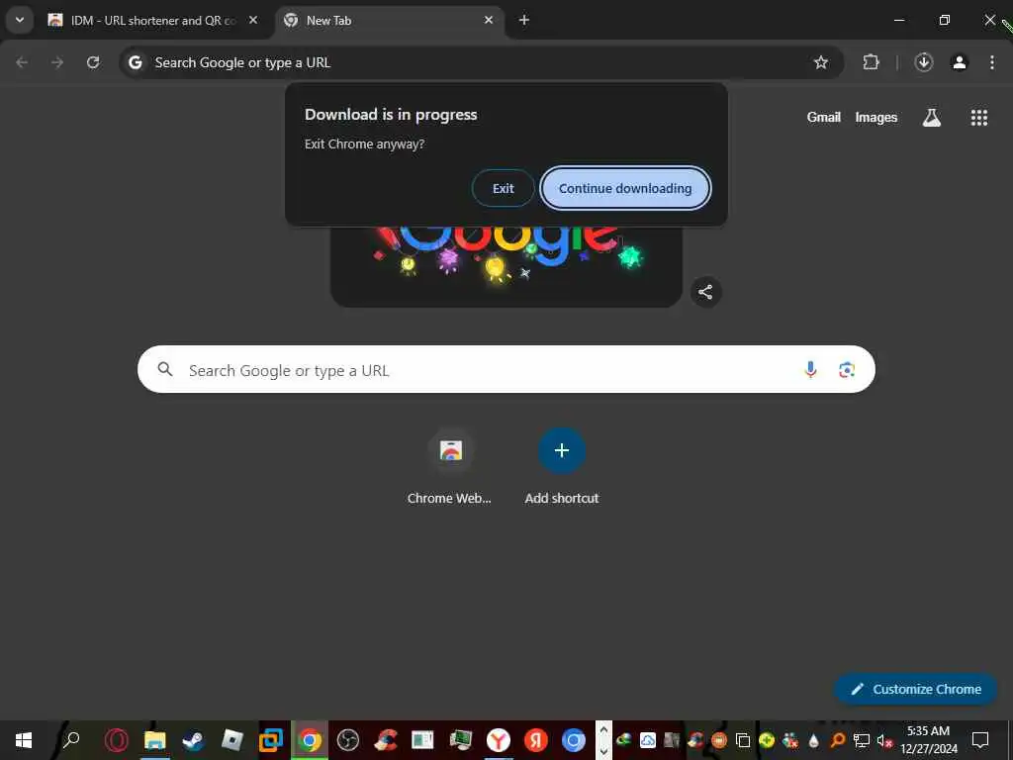Open the tab search dropdown arrow
The width and height of the screenshot is (1013, 760).
click(20, 20)
